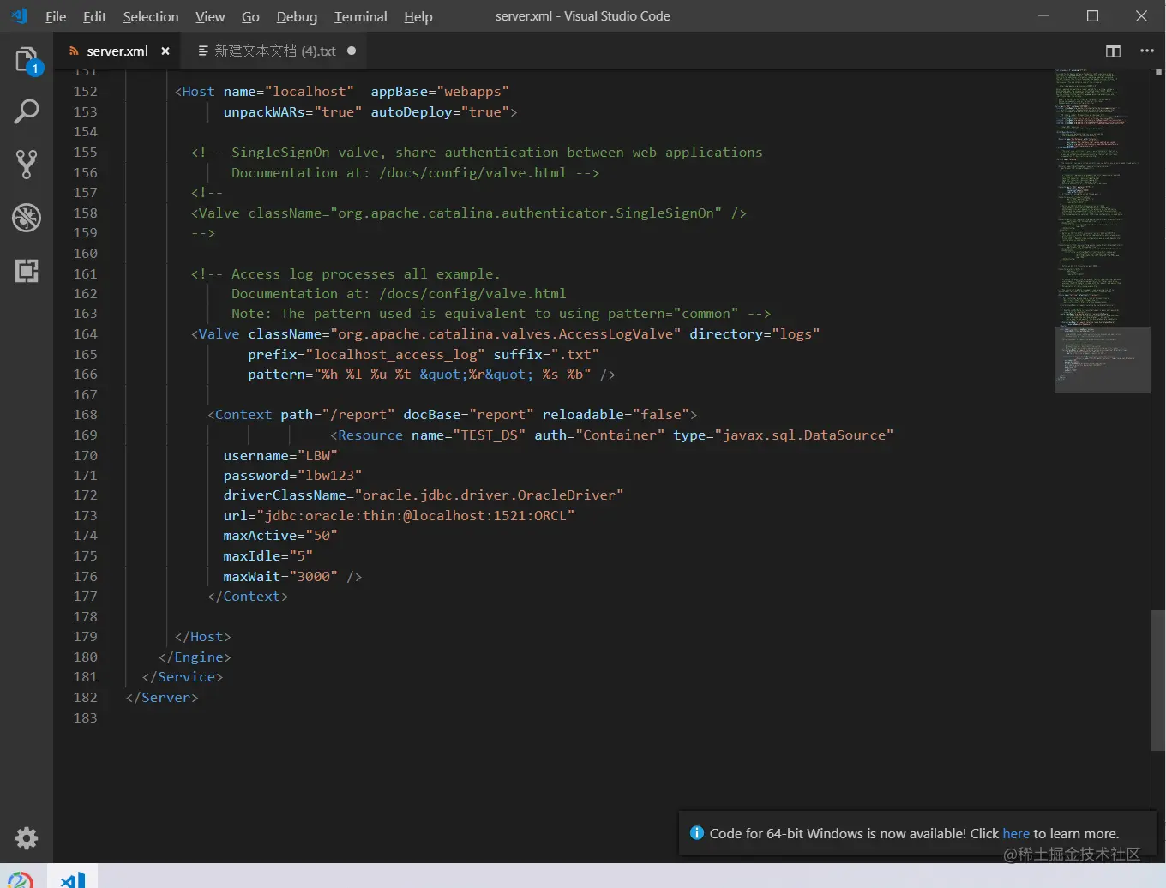Click the reloadable="false" attribute

616,415
